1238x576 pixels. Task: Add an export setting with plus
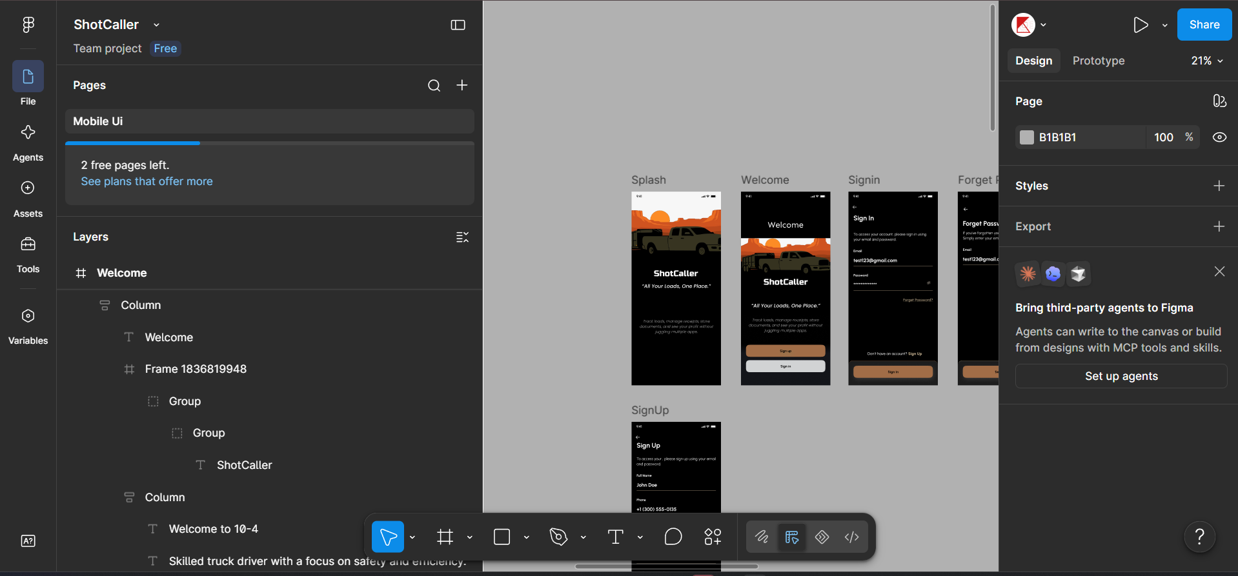point(1219,226)
